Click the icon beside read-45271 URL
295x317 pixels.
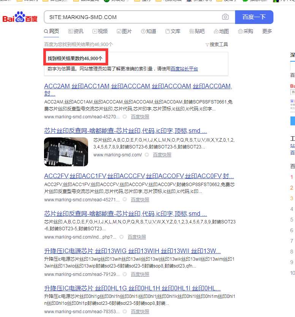click(x=125, y=199)
